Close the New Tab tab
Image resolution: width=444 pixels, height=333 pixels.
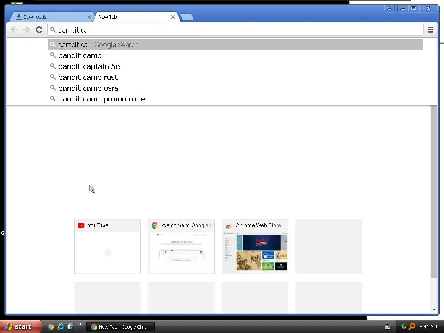173,17
